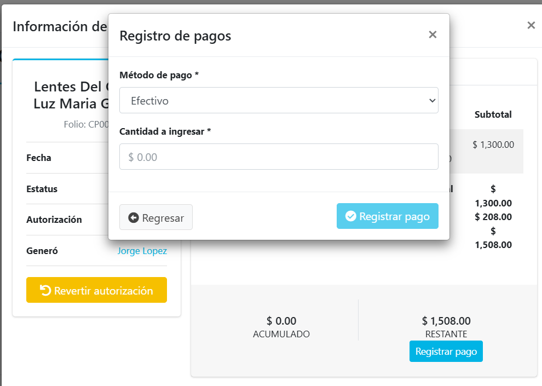The height and width of the screenshot is (386, 542).
Task: Click the undo arrow icon in Revertir autorización
Action: [45, 290]
